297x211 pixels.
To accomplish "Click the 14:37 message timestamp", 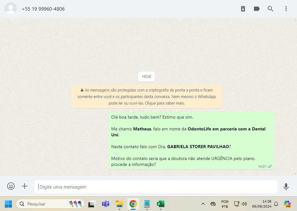I will click(x=262, y=166).
